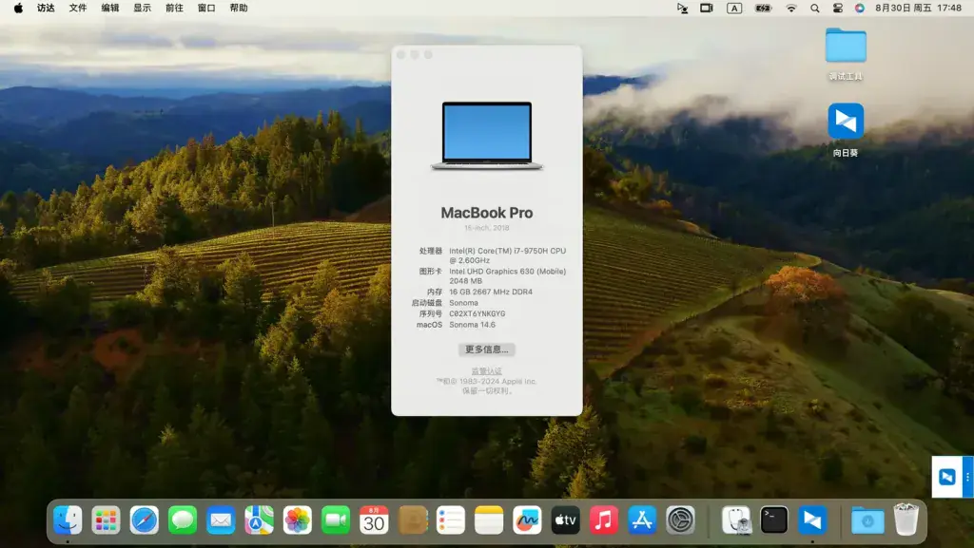The image size is (974, 548).
Task: Open the 帮助 menu
Action: pyautogui.click(x=239, y=8)
